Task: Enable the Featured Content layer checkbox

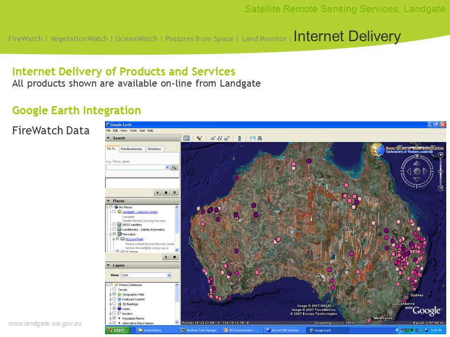Action: 114,299
